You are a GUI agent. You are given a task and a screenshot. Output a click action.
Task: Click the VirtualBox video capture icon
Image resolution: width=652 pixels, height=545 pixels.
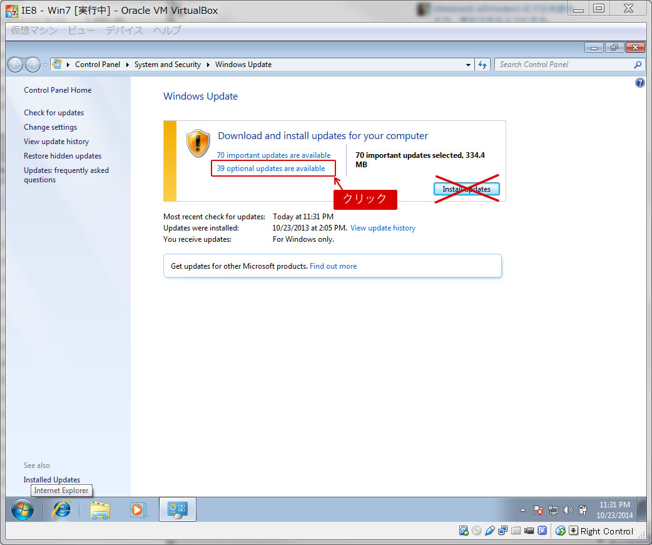coord(529,531)
